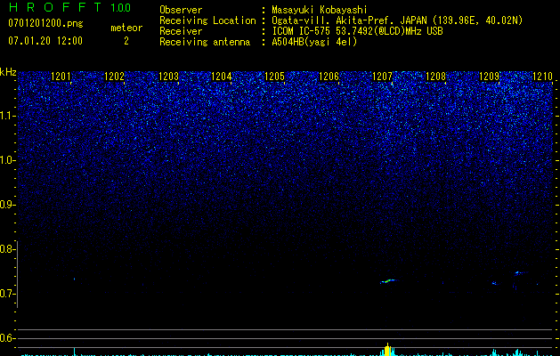Click the yellow signal peak in the level graph
This screenshot has height=356, width=560.
[388, 350]
